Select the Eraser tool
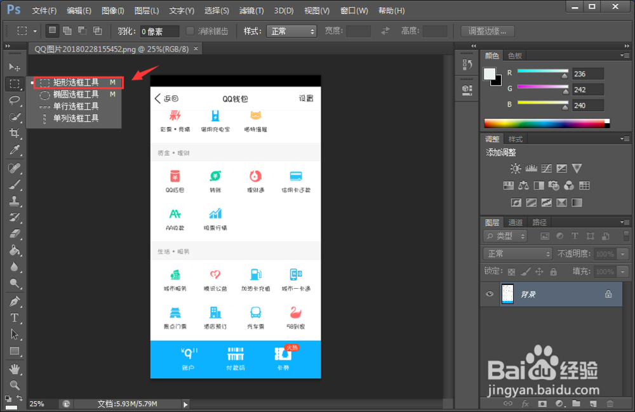This screenshot has height=412, width=635. 15,234
